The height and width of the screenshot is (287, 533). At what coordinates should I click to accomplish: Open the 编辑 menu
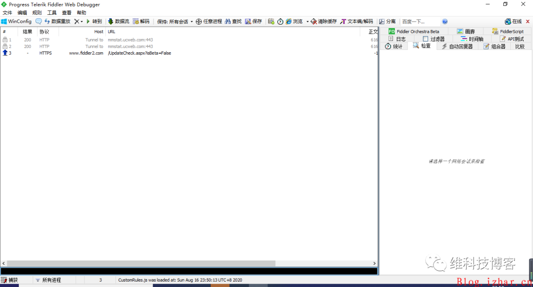22,12
